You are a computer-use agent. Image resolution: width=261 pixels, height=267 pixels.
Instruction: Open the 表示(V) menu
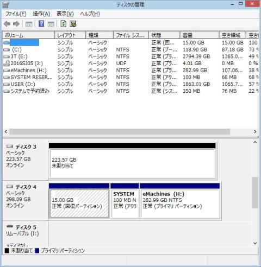point(65,14)
